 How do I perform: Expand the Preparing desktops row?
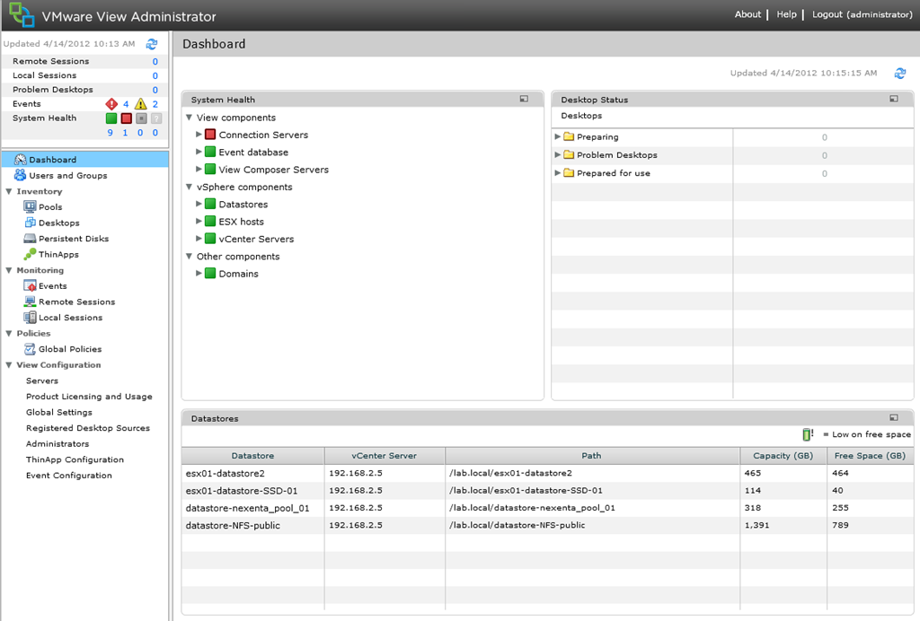point(557,136)
